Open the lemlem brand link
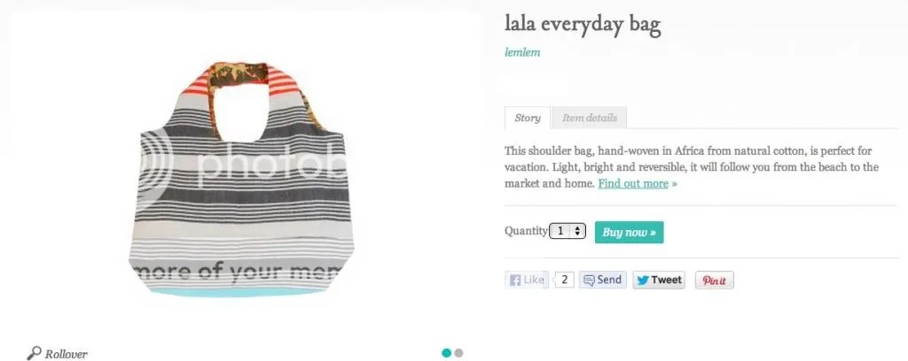Screen dimensions: 908x361 point(522,52)
